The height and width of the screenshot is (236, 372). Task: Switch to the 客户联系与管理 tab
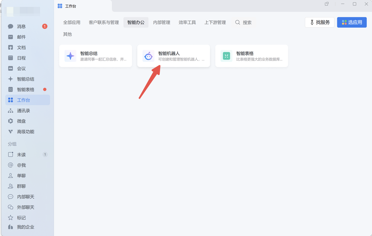pyautogui.click(x=104, y=22)
